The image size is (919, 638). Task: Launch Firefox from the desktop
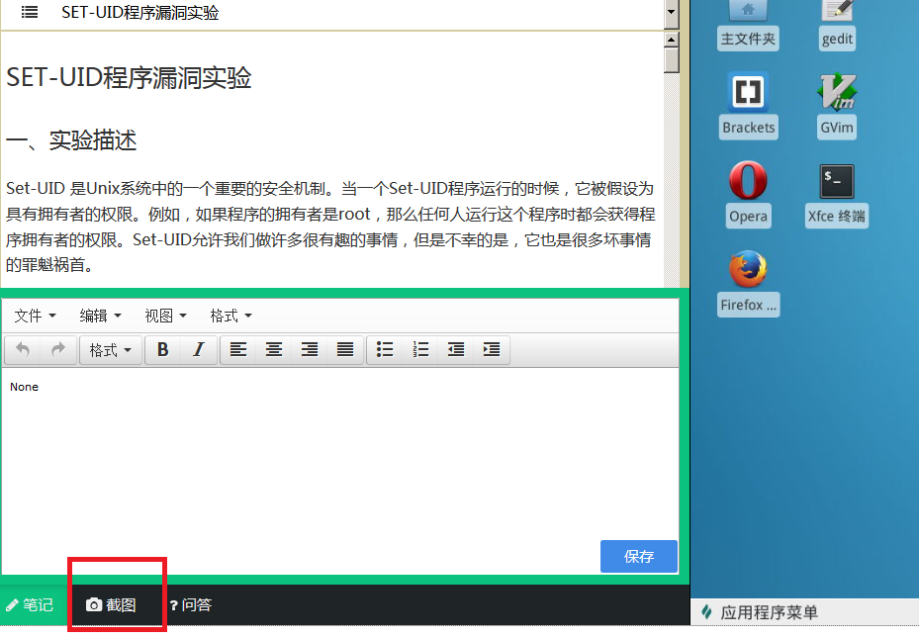tap(749, 283)
